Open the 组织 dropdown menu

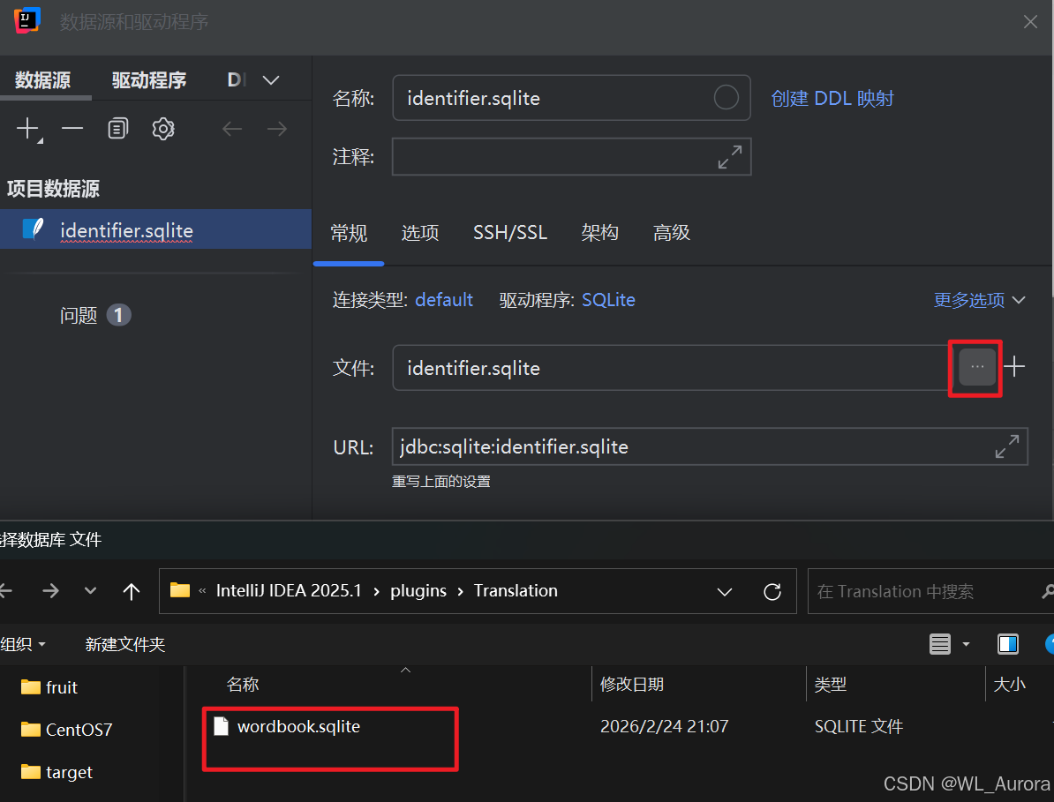click(24, 644)
